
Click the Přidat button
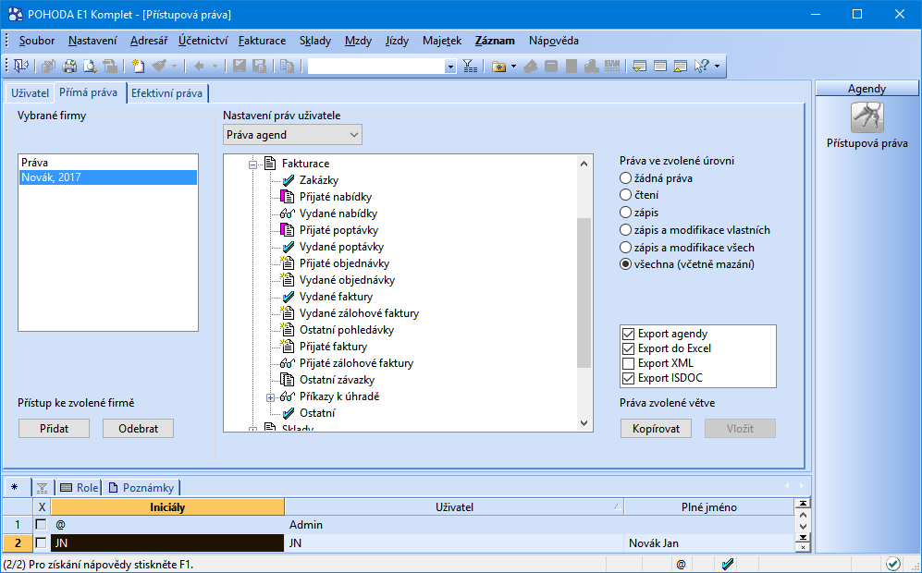[54, 429]
